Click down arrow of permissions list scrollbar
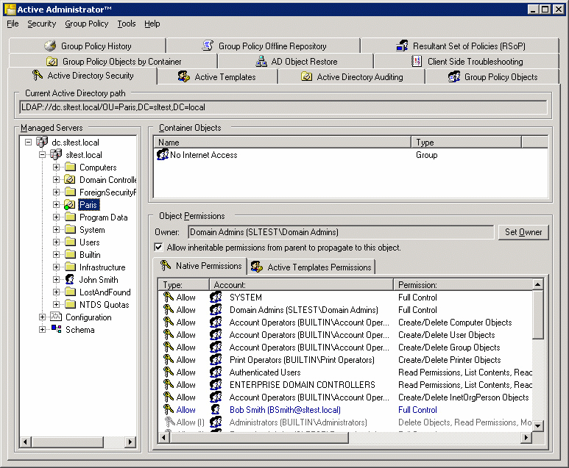The height and width of the screenshot is (468, 569). tap(538, 426)
